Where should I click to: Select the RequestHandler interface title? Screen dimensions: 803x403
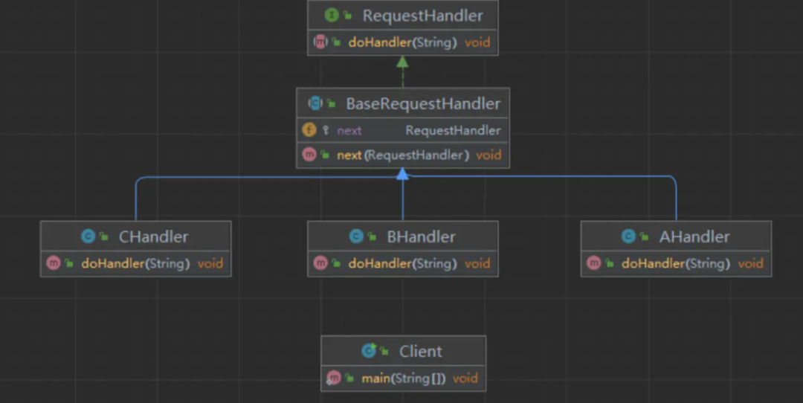422,16
